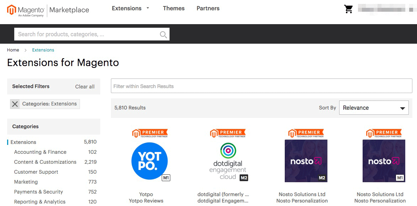
Task: Remove the Categories: Extensions filter
Action: (15, 104)
